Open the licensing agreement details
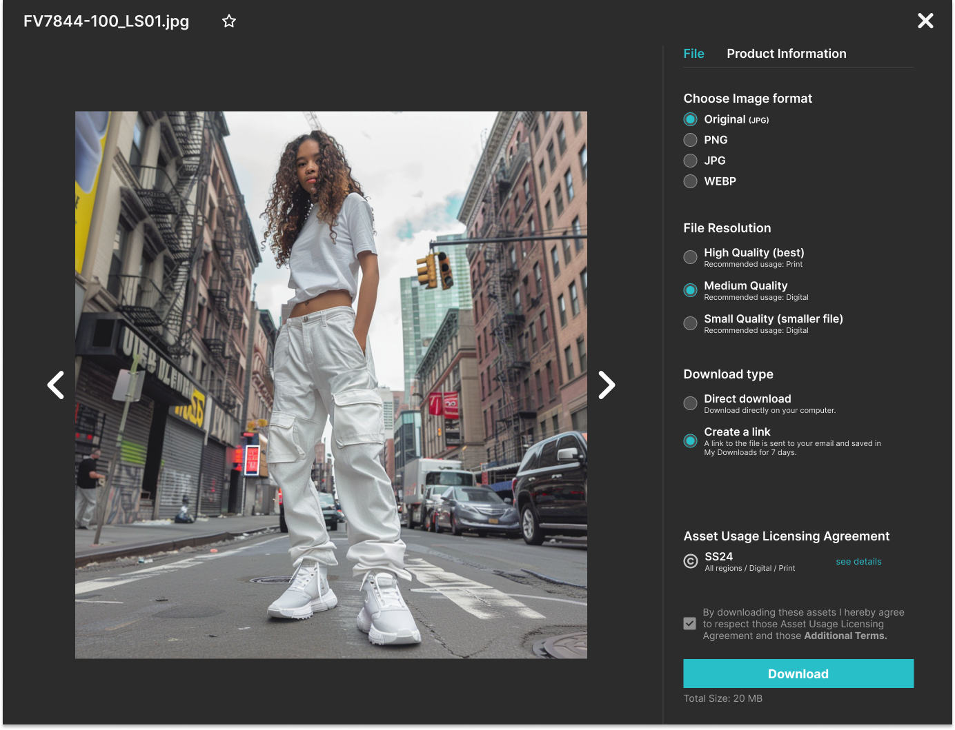 [858, 561]
